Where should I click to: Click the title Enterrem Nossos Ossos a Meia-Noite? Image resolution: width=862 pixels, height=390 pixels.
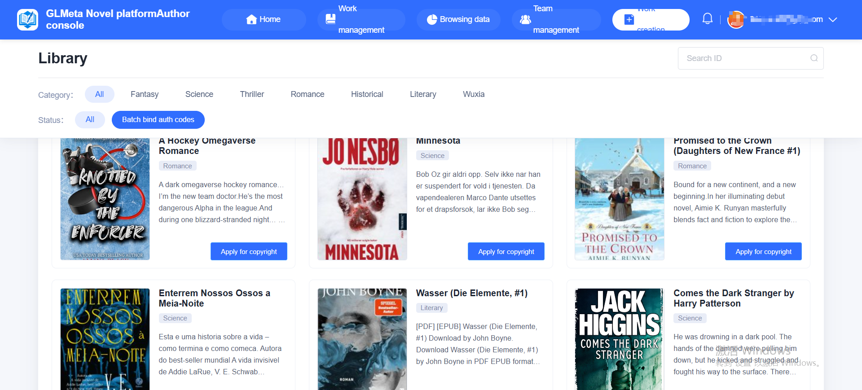pyautogui.click(x=215, y=298)
